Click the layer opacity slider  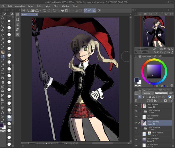pos(161,93)
